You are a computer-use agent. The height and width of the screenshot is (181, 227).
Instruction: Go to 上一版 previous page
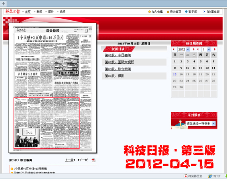pos(70,160)
